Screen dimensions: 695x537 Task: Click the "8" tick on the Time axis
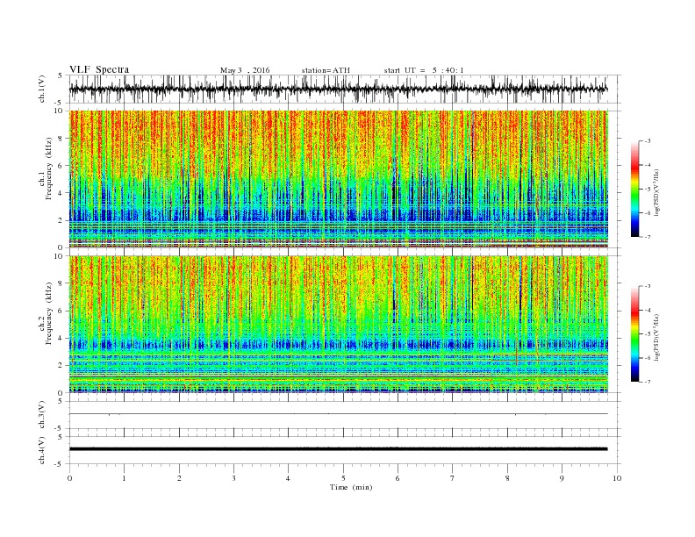507,478
